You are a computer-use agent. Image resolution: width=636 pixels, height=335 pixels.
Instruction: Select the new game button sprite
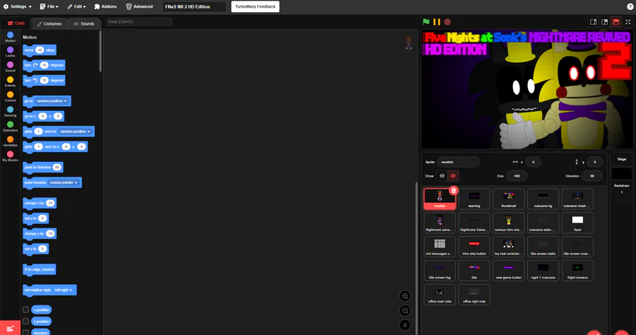pos(509,271)
